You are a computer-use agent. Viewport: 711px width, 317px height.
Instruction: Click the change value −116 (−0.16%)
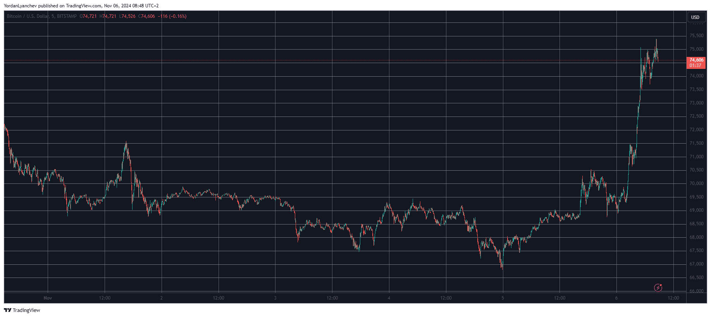click(x=172, y=16)
